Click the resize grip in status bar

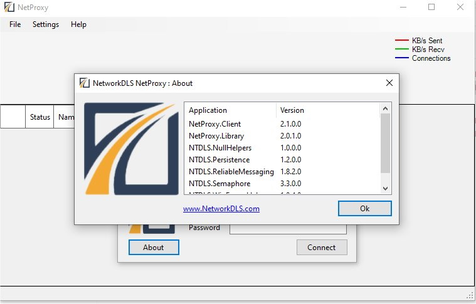(470, 295)
